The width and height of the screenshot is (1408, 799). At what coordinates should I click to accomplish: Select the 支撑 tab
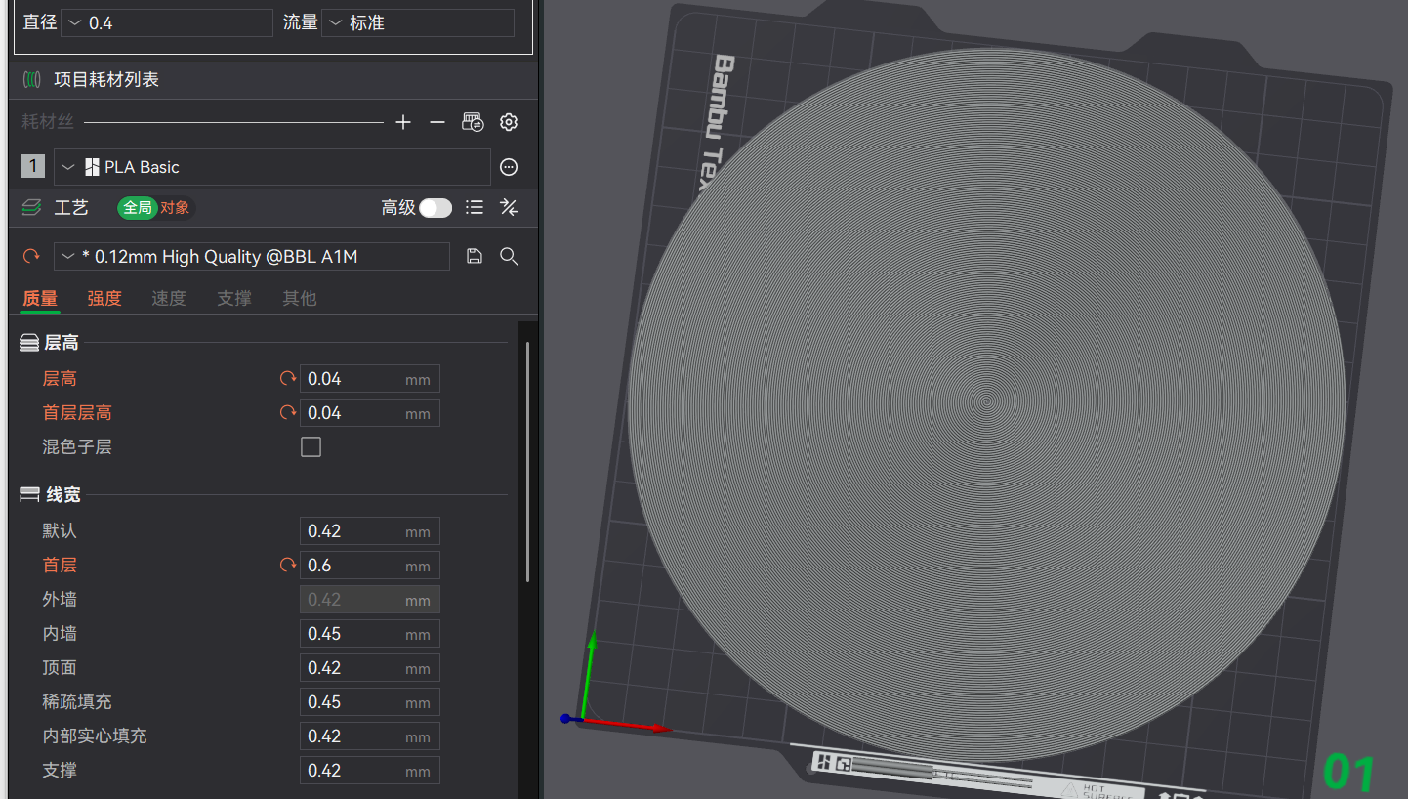(234, 298)
